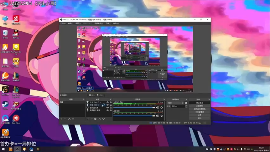
Task: Increase transition duration with up stepper
Action: tap(186, 105)
